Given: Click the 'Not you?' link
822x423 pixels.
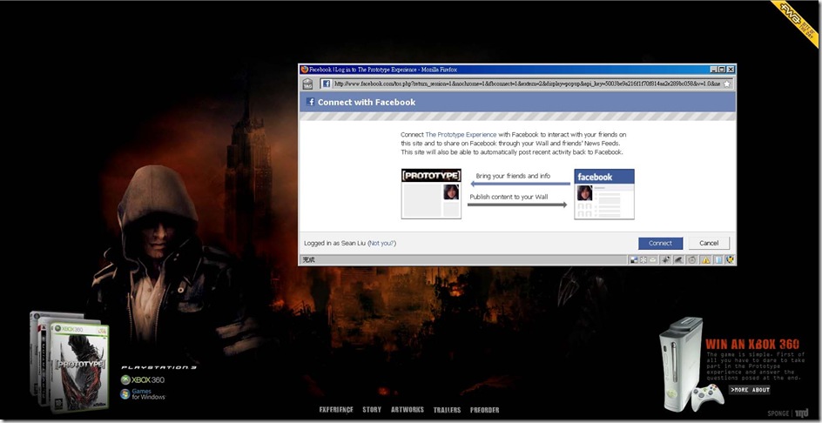Looking at the screenshot, I should click(x=381, y=243).
